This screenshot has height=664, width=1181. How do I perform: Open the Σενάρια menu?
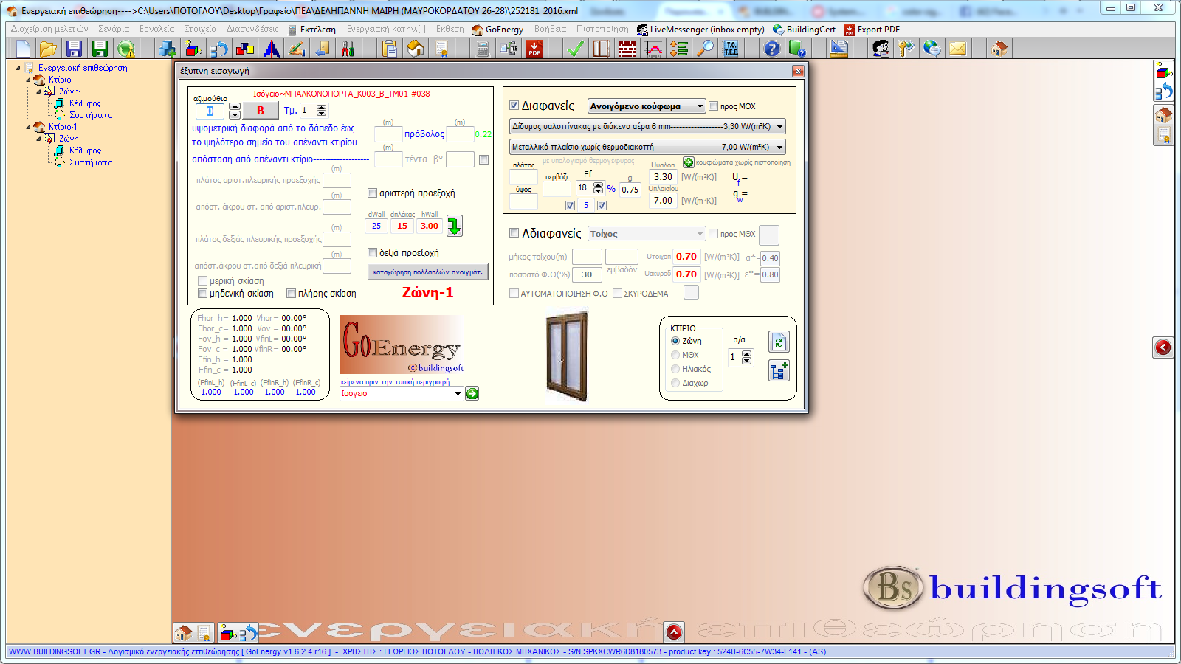[114, 30]
